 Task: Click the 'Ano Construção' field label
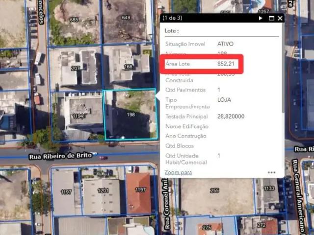click(x=186, y=136)
